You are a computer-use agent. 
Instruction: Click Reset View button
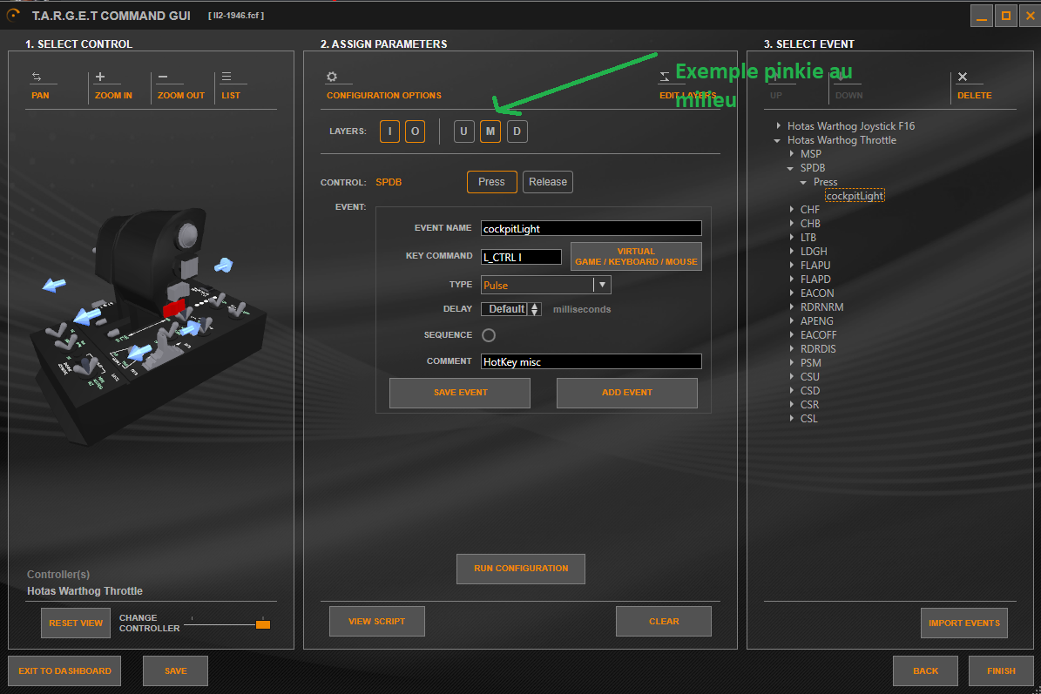76,623
